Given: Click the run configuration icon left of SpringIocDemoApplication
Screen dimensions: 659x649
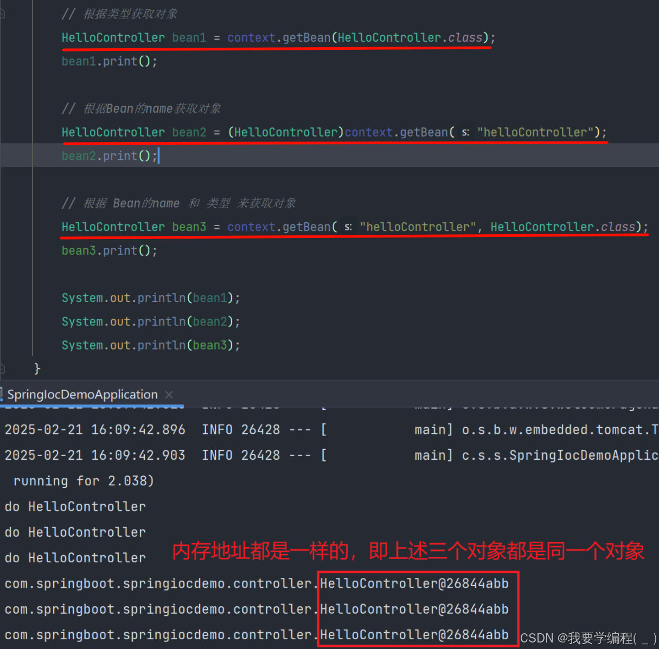Looking at the screenshot, I should [x=2, y=394].
